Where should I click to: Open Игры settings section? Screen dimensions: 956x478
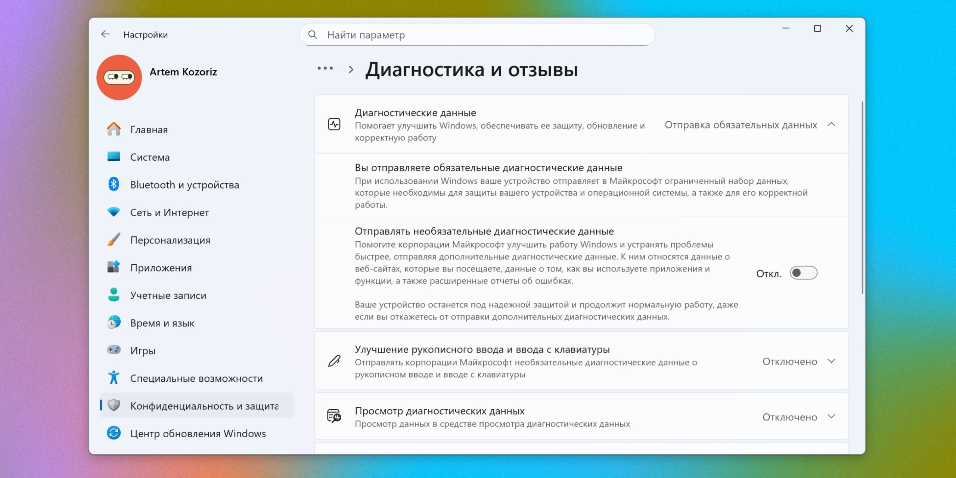click(x=143, y=350)
